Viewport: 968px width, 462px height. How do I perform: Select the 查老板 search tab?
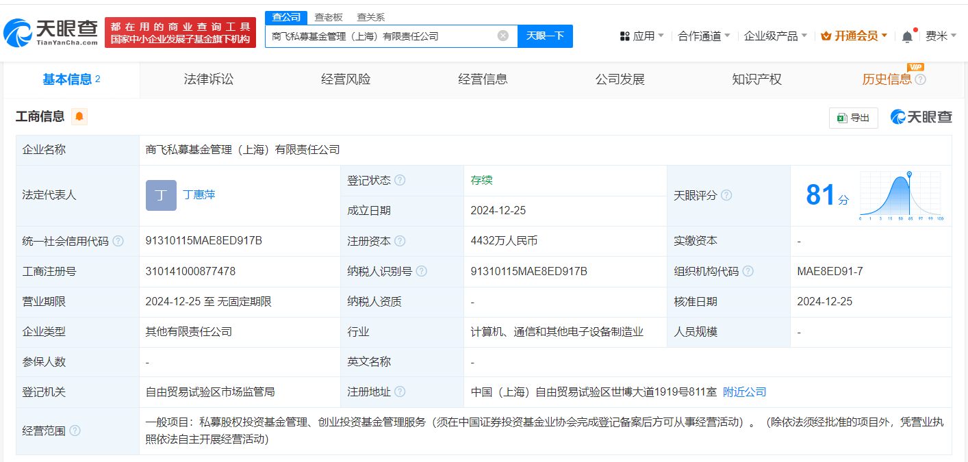(x=329, y=17)
